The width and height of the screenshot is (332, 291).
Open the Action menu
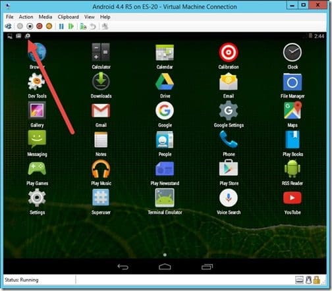point(26,17)
